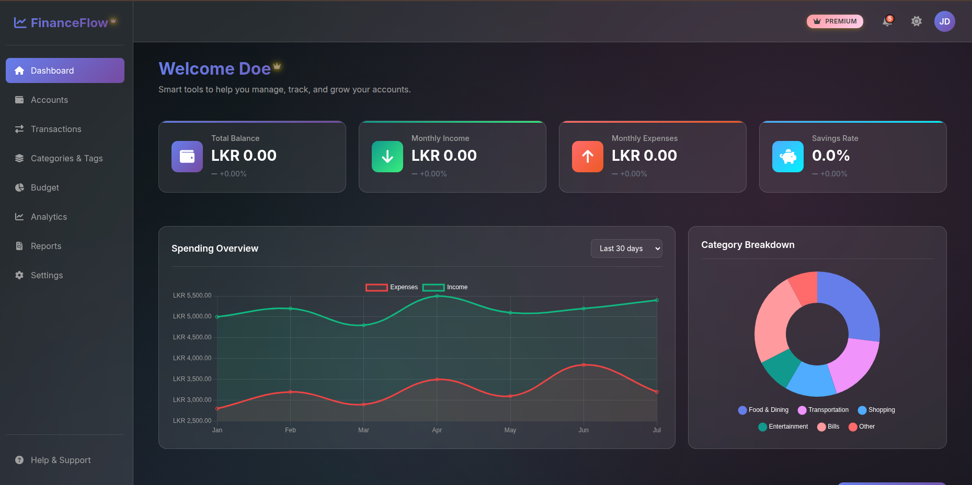This screenshot has width=972, height=485.
Task: Open Help & Support link
Action: tap(61, 460)
